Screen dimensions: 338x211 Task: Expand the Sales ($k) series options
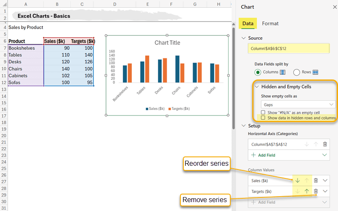coord(325,181)
